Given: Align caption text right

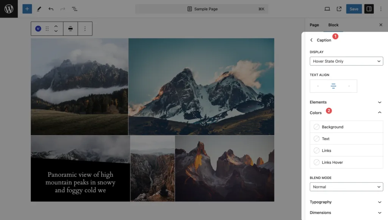Looking at the screenshot, I should (x=349, y=86).
